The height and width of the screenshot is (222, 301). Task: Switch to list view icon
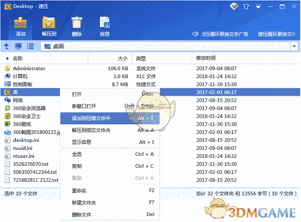click(30, 46)
